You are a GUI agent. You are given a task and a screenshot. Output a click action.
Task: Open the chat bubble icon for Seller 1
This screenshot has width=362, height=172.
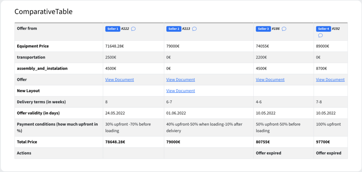(133, 29)
